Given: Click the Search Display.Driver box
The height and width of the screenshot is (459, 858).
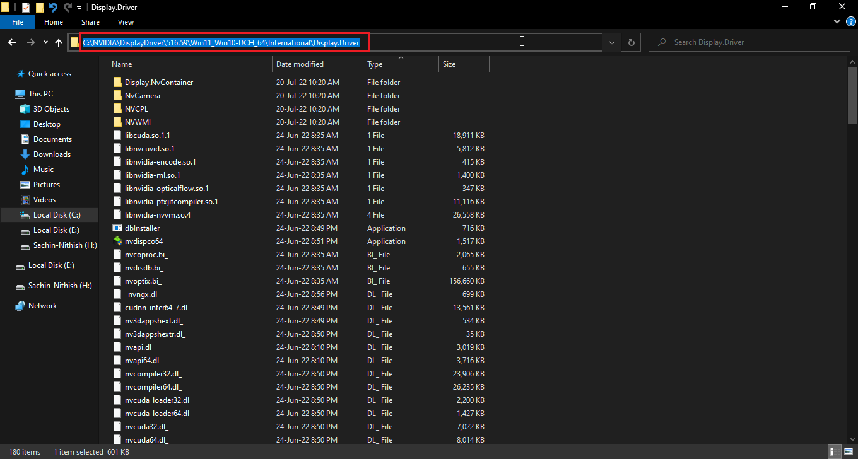Looking at the screenshot, I should (x=749, y=42).
